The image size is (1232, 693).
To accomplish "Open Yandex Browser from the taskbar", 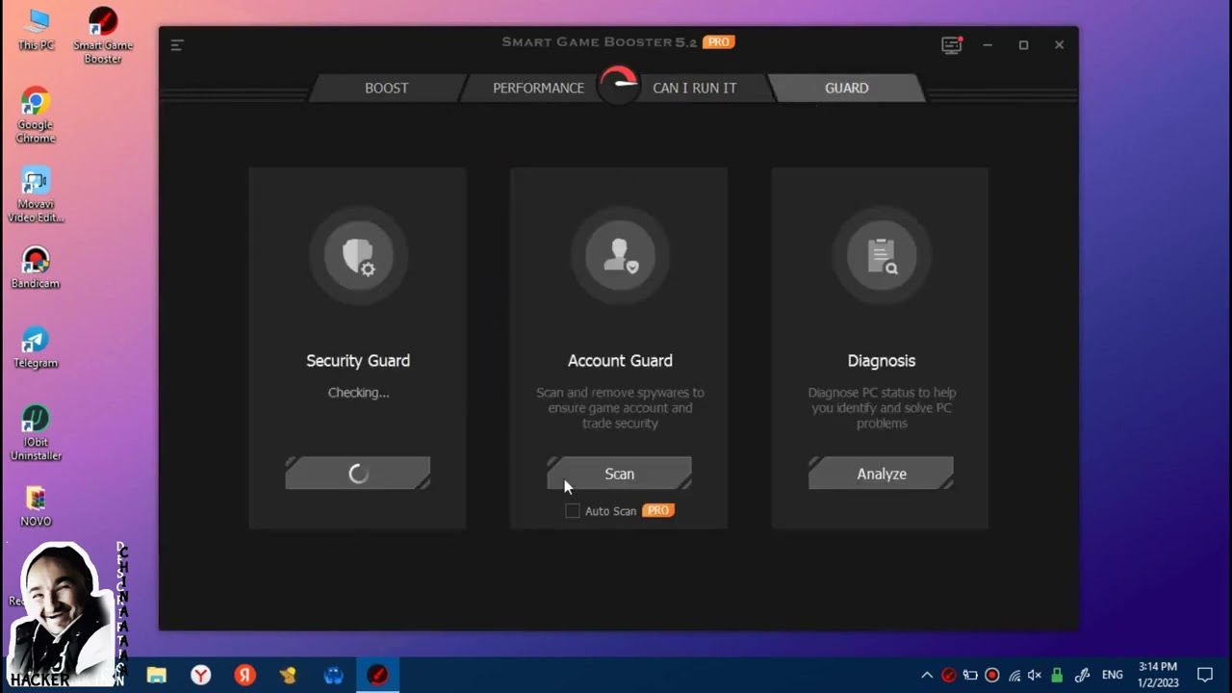I will click(x=200, y=675).
